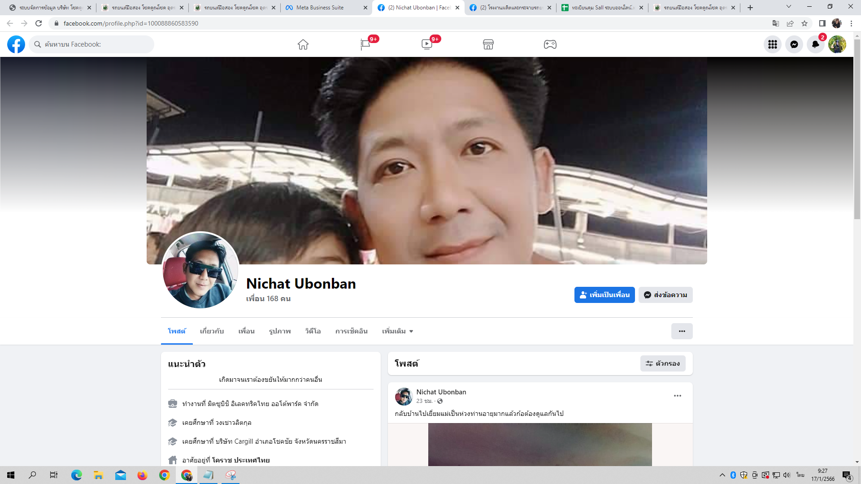Viewport: 861px width, 484px height.
Task: Go to Facebook Home icon
Action: pyautogui.click(x=303, y=44)
